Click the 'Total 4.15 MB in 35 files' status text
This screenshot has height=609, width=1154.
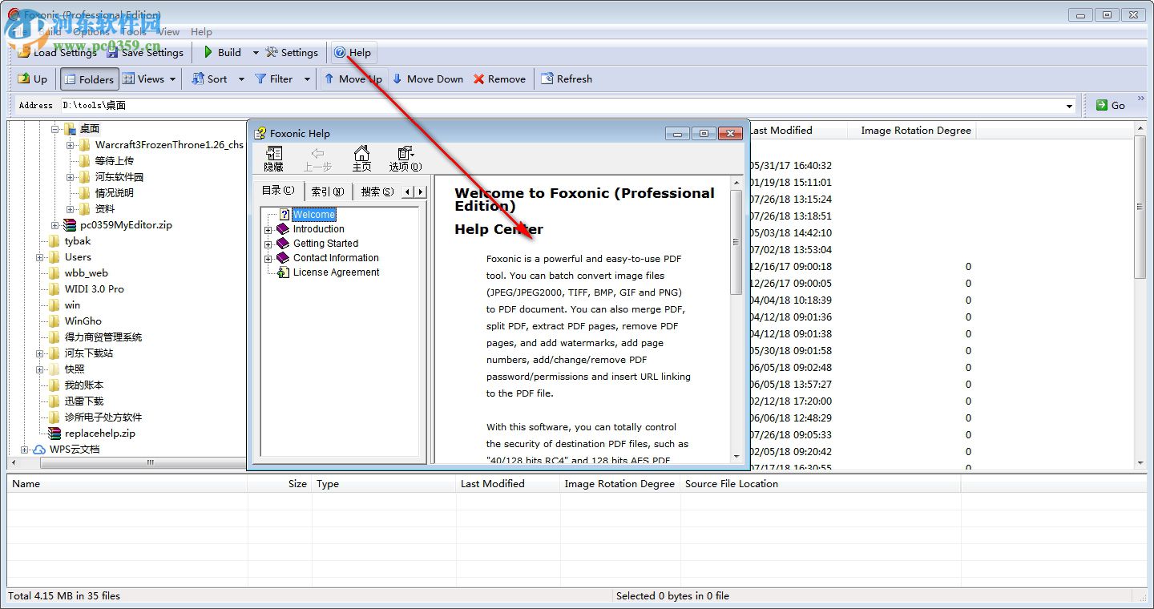(64, 596)
